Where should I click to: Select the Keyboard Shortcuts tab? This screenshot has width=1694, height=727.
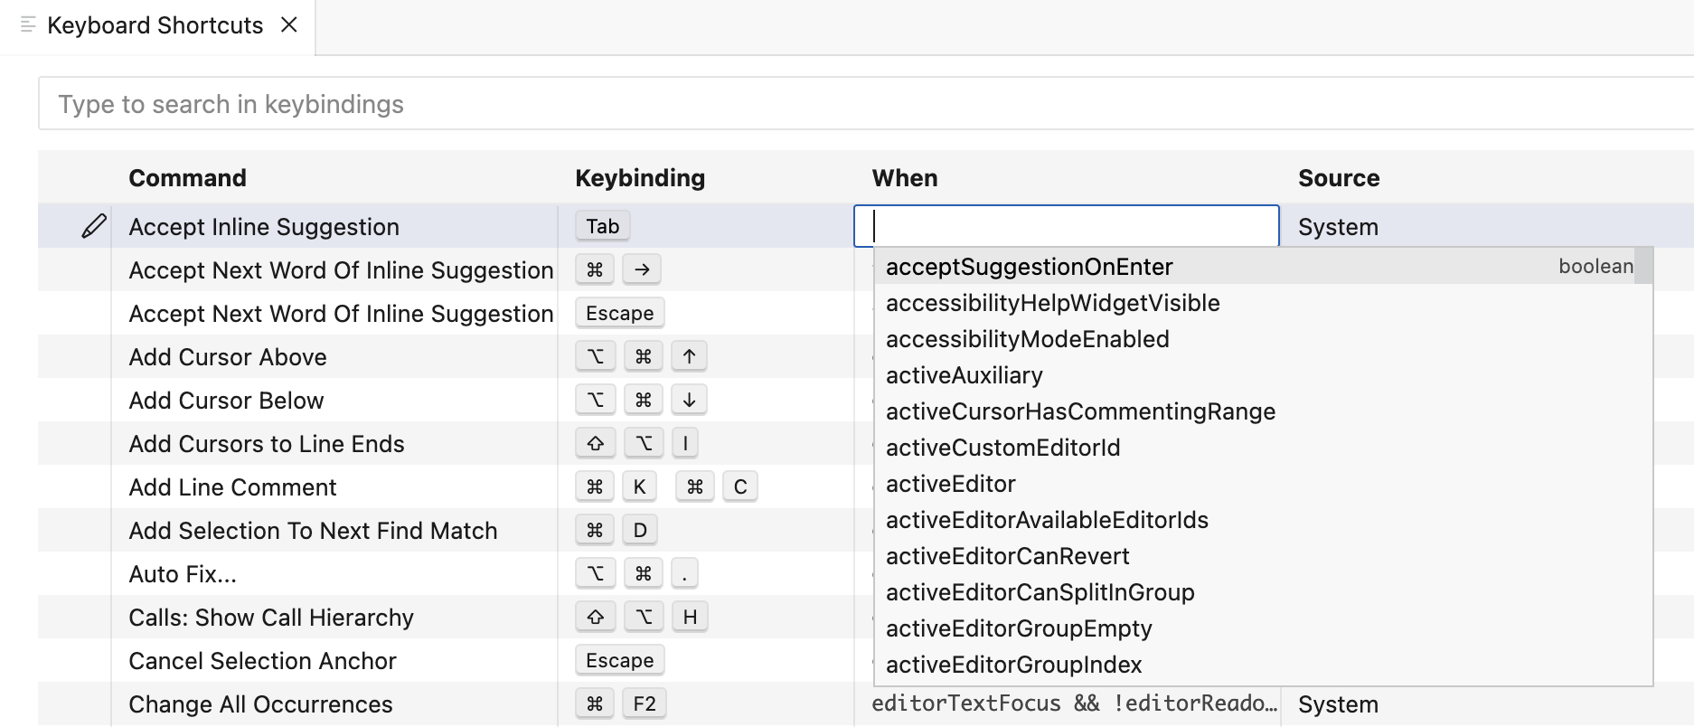(x=155, y=25)
